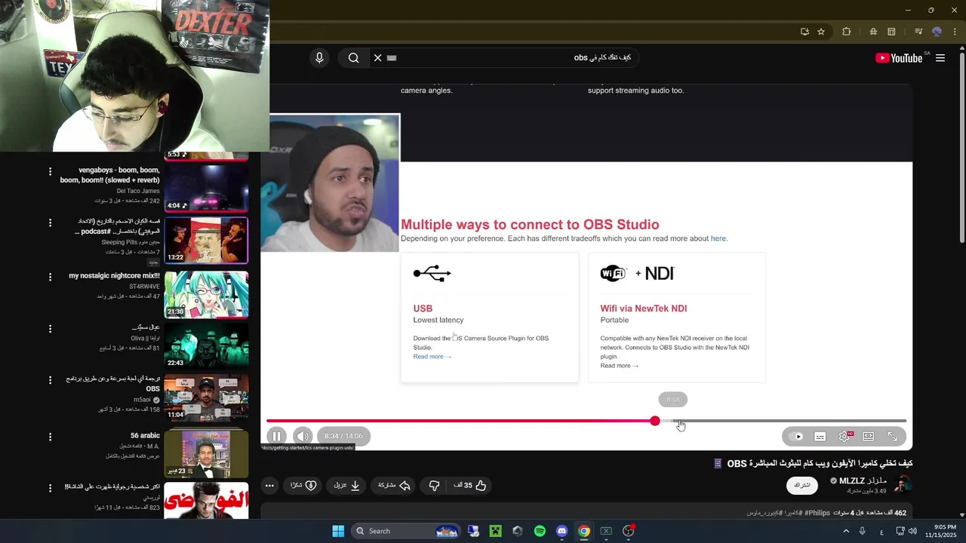The image size is (966, 543).
Task: Click the Chrome install app icon
Action: (x=804, y=32)
